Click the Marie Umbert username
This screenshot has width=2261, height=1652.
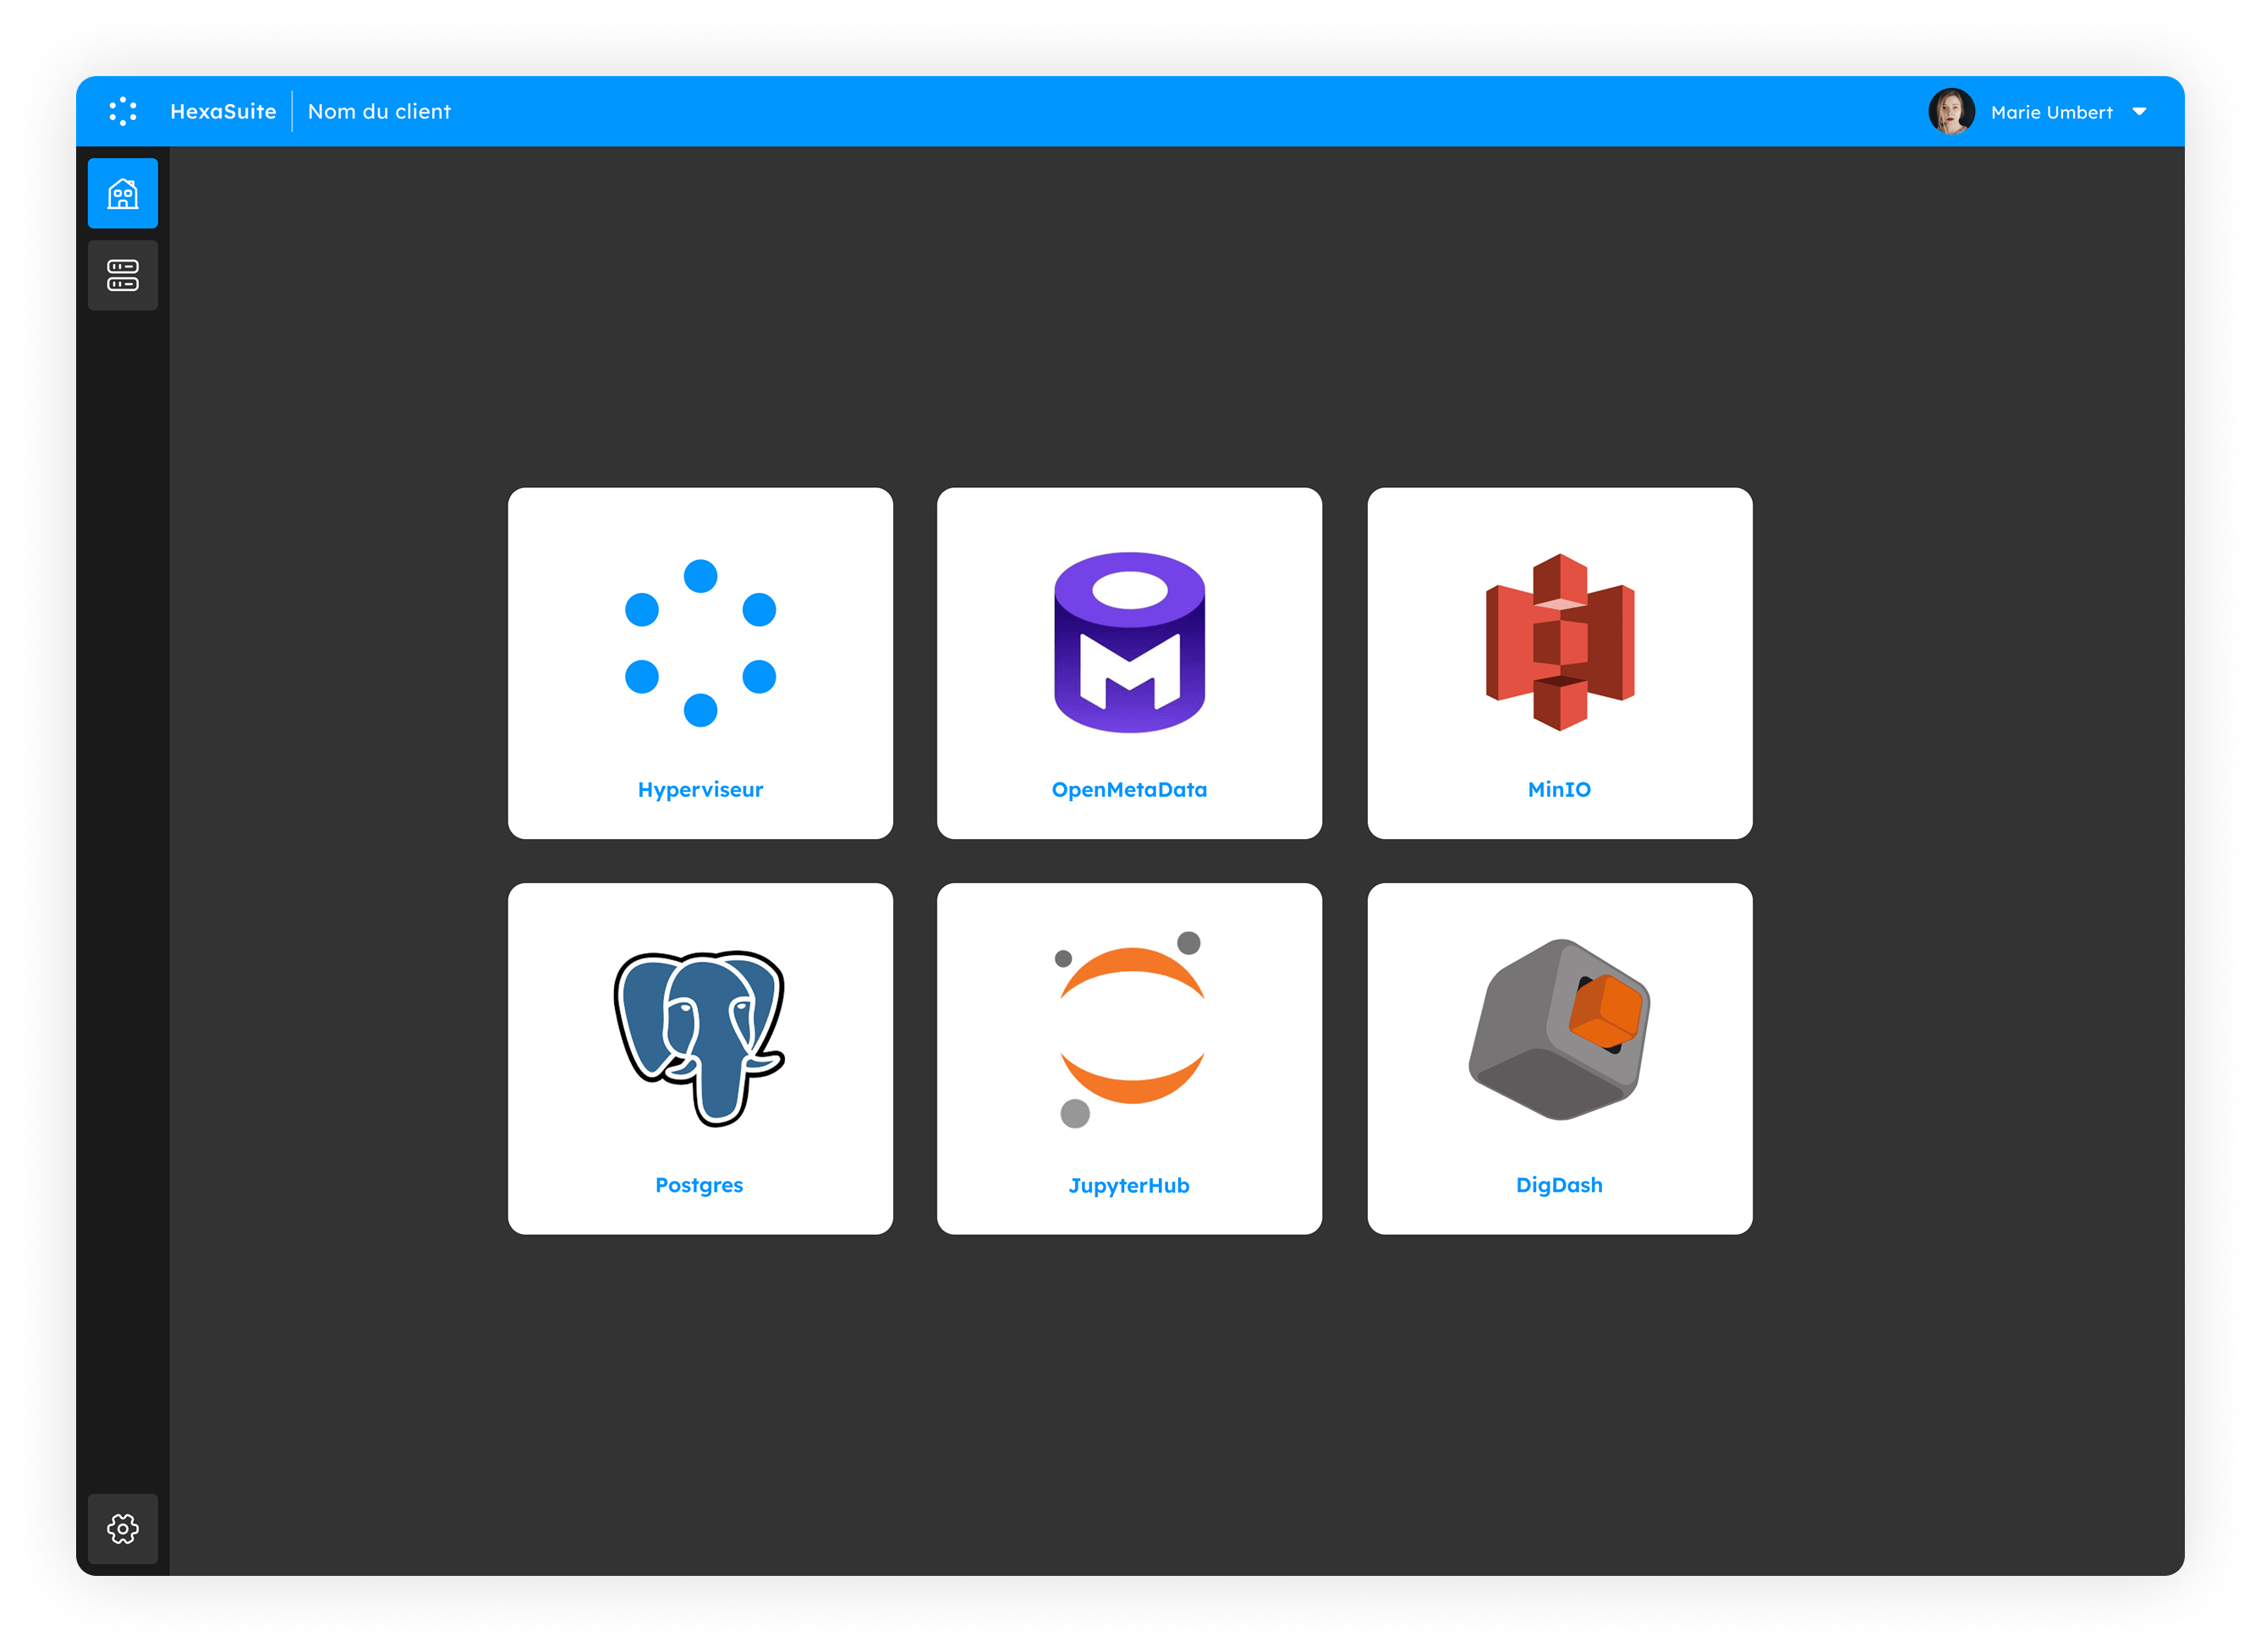[x=2051, y=112]
